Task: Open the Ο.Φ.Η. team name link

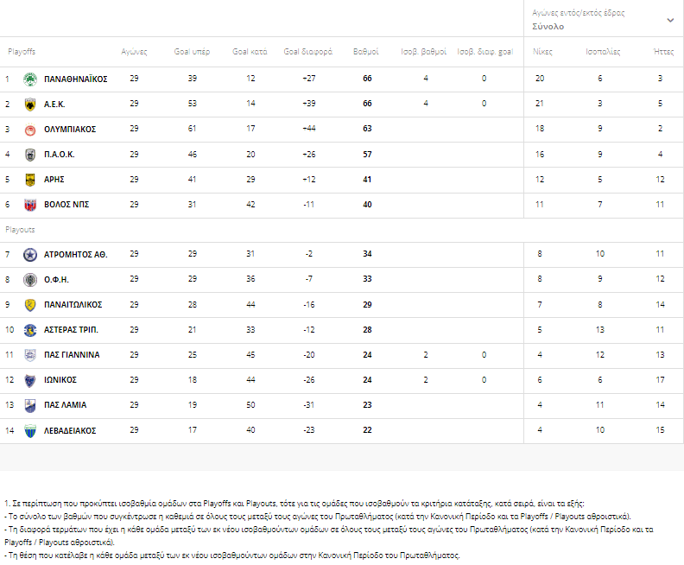Action: pyautogui.click(x=56, y=280)
